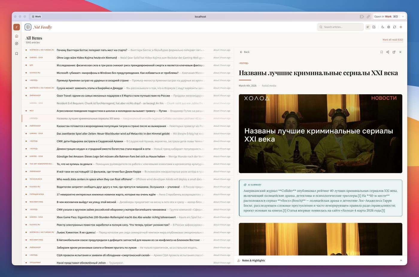Expand the Notes & Highlights panel
Image resolution: width=419 pixels, height=277 pixels.
click(x=401, y=261)
